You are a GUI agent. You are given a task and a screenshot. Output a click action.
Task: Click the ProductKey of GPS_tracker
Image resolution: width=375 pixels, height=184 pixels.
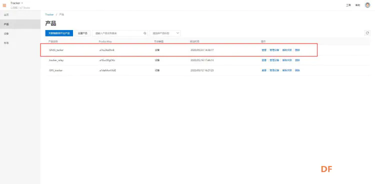click(107, 70)
